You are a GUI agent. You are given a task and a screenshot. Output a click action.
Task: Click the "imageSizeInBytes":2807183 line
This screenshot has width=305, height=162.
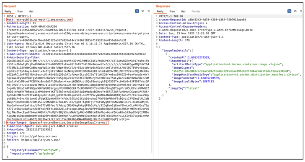[x=193, y=81]
